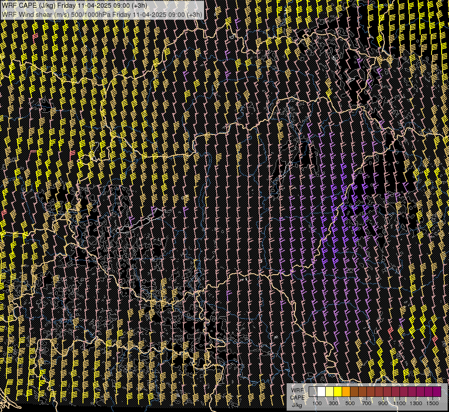Select the pale yellow legend swatch
Image resolution: width=449 pixels, height=412 pixels.
tap(330, 391)
